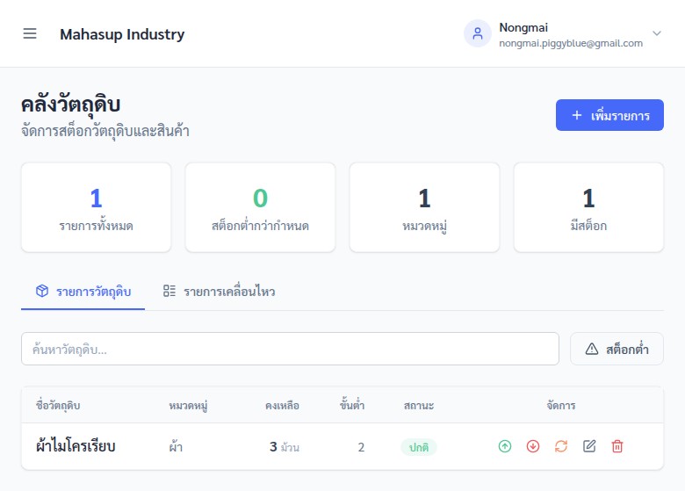
Task: Click the red stock-out arrow icon
Action: (532, 446)
